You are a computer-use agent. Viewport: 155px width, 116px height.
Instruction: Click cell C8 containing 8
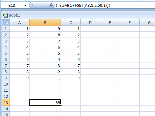click(x=71, y=72)
